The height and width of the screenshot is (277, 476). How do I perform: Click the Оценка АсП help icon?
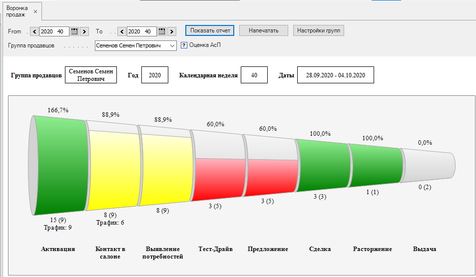pyautogui.click(x=184, y=45)
